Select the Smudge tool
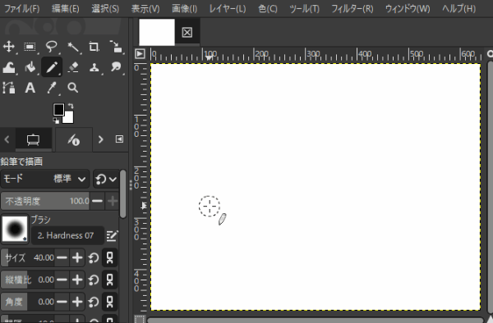The width and height of the screenshot is (493, 323). tap(116, 67)
